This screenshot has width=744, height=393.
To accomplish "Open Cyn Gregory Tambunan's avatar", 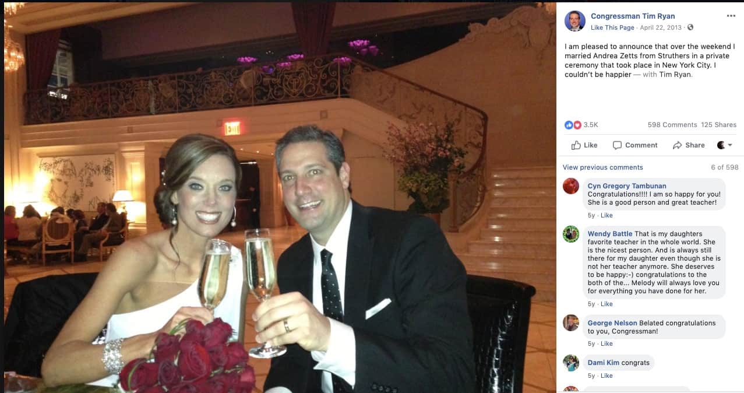I will pyautogui.click(x=571, y=186).
